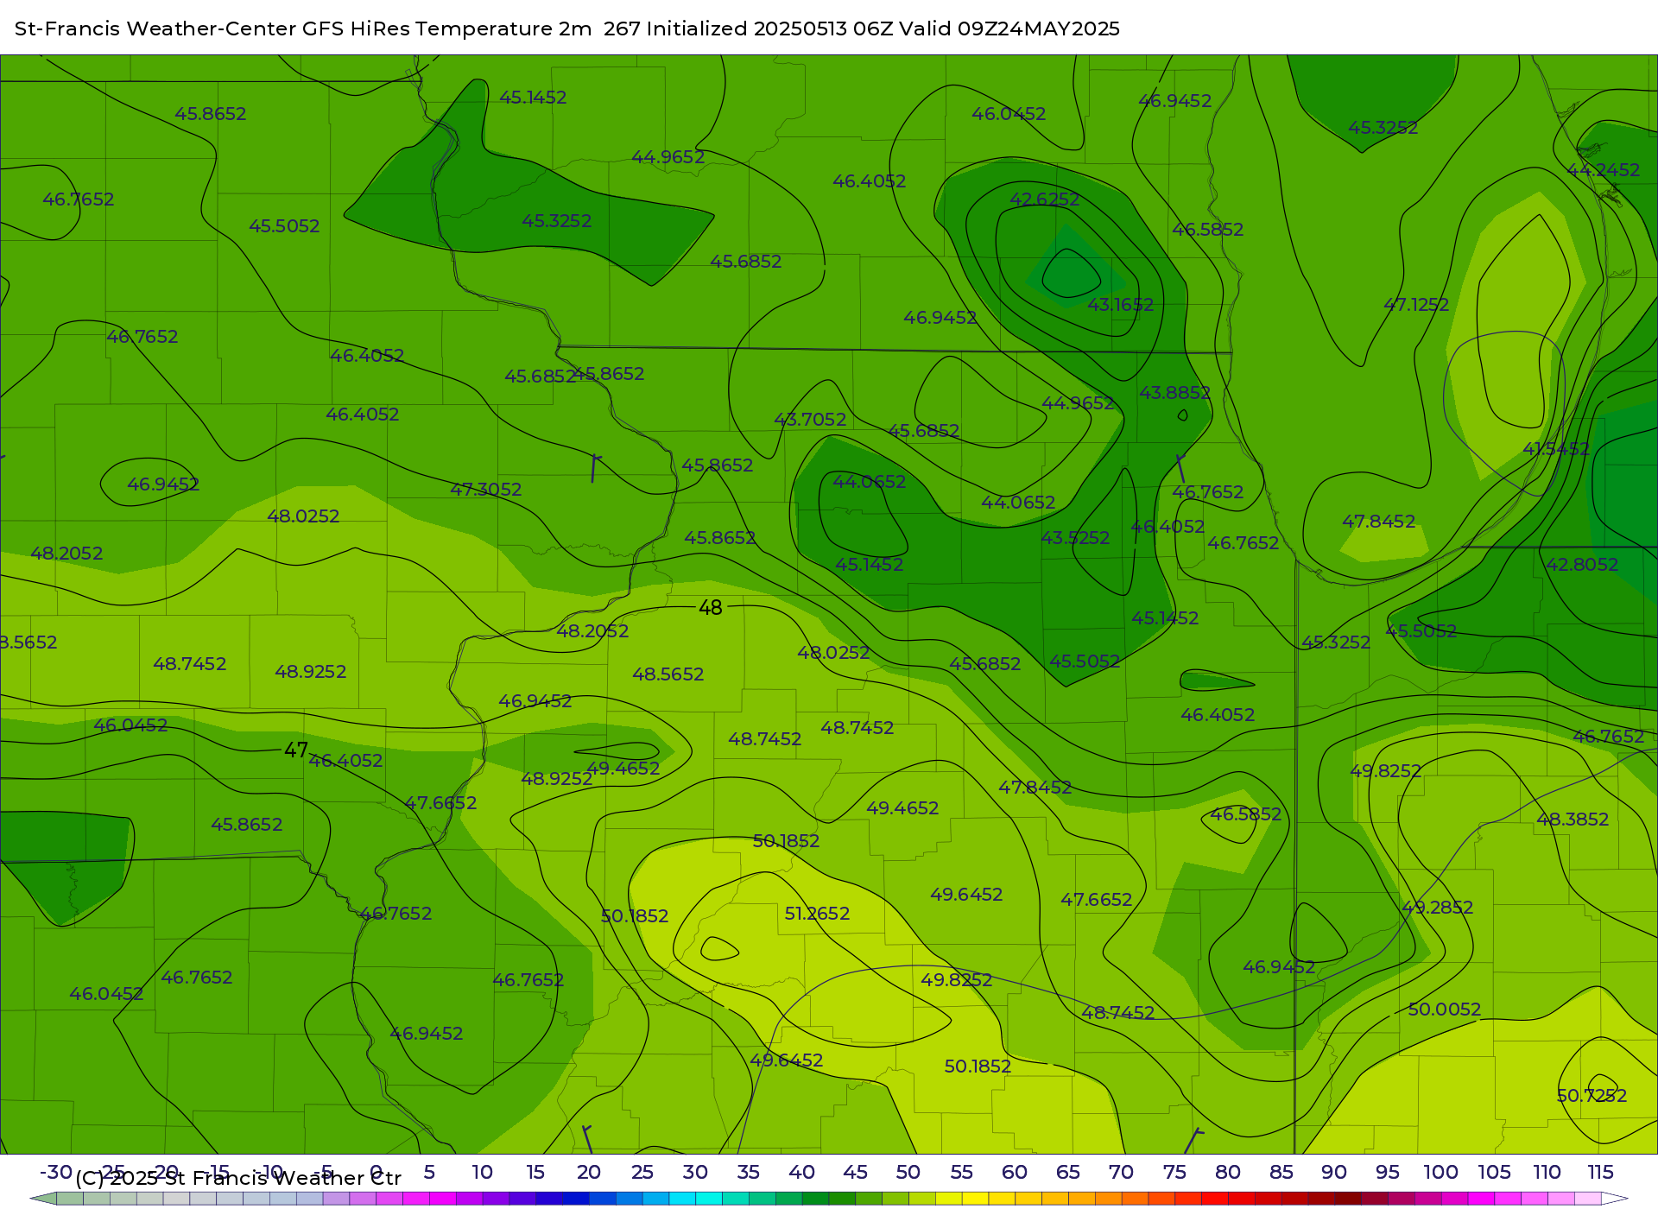The height and width of the screenshot is (1209, 1658).
Task: Click the 47.3052 temperature label
Action: coord(485,490)
